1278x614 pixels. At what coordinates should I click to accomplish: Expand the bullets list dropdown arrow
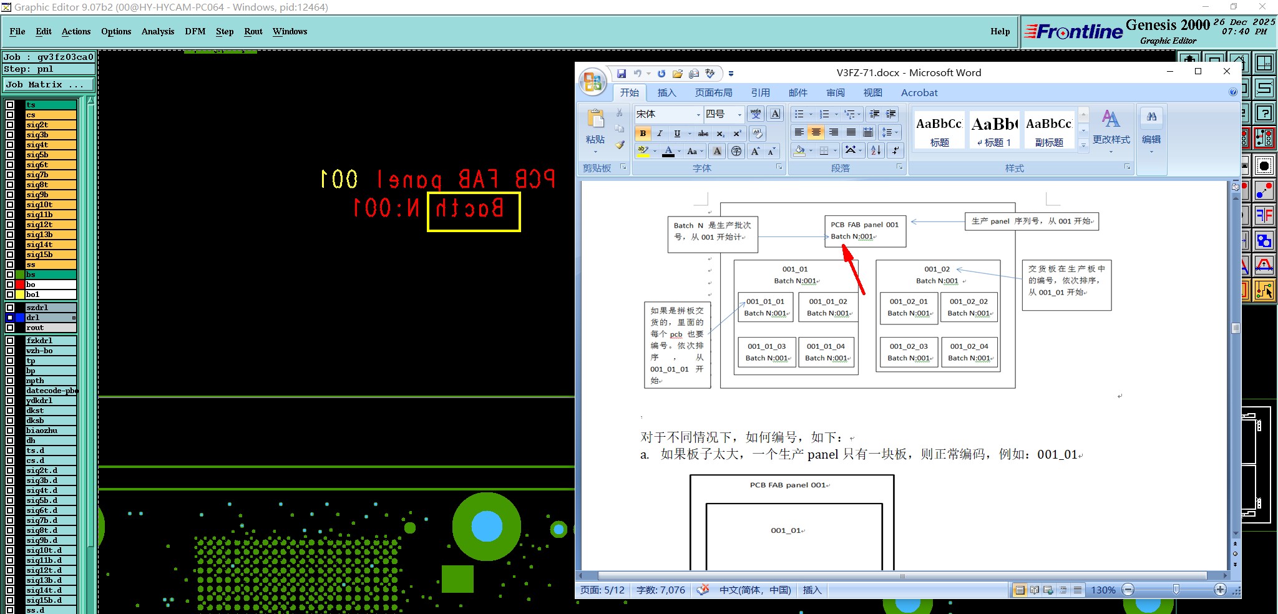pyautogui.click(x=811, y=114)
